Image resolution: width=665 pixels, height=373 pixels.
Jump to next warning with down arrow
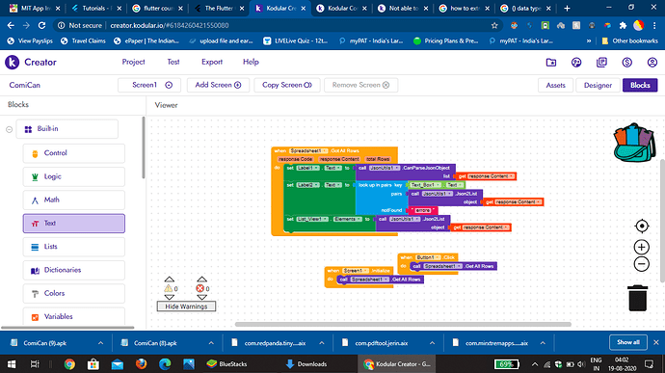coord(170,297)
